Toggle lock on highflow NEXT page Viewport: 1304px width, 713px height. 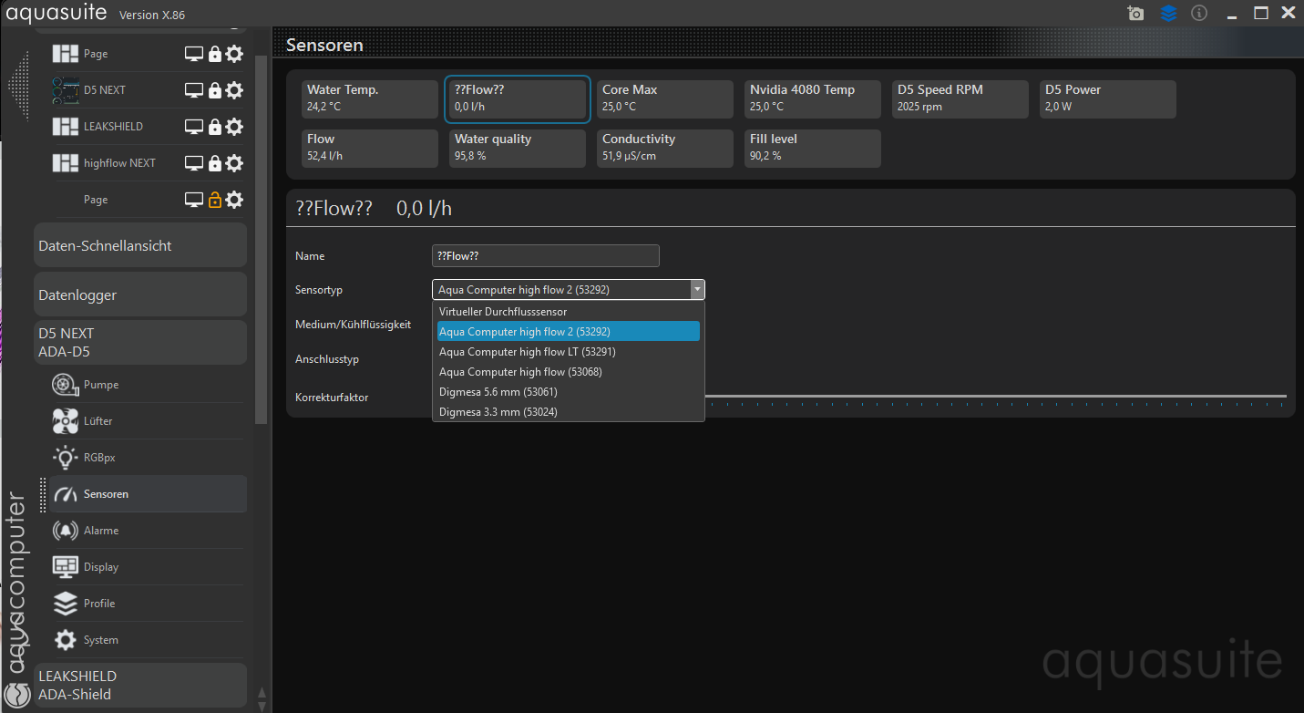pos(215,163)
